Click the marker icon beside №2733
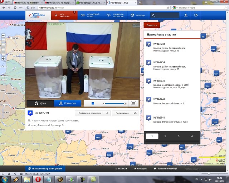Screen dimensions: 229x183 pos(149,44)
